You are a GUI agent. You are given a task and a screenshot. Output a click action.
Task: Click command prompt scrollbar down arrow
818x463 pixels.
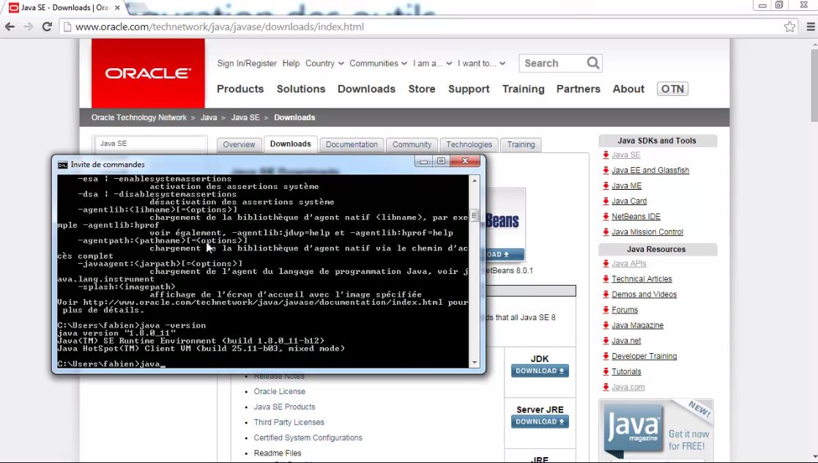pos(475,362)
